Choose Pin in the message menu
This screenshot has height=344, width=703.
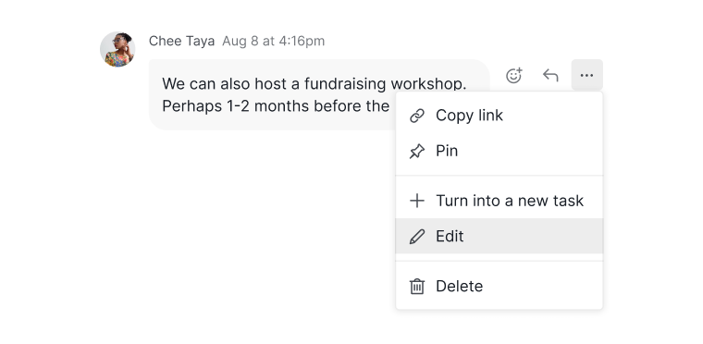point(499,151)
